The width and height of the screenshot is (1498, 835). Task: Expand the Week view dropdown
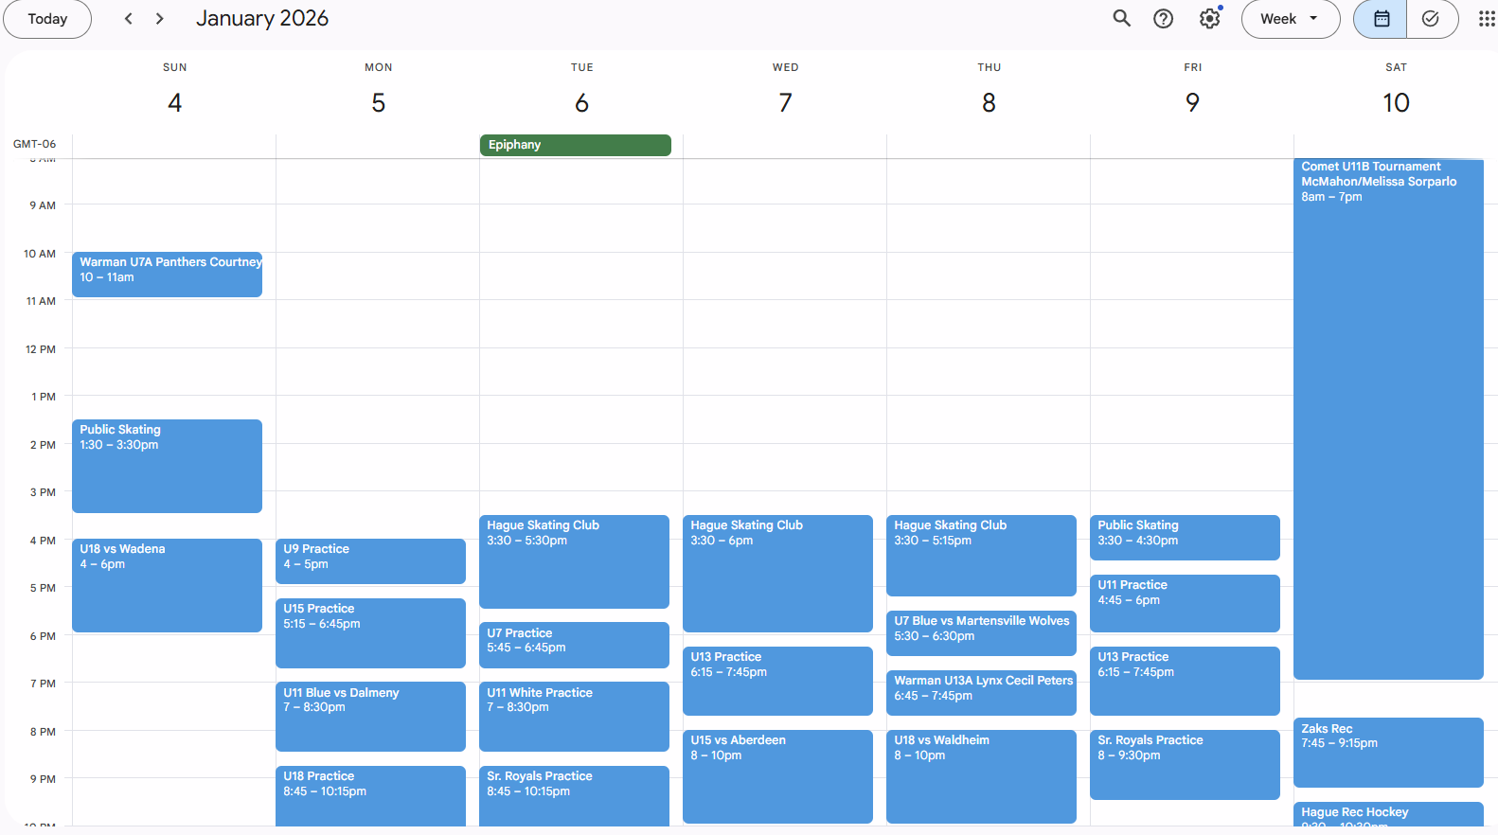coord(1290,19)
